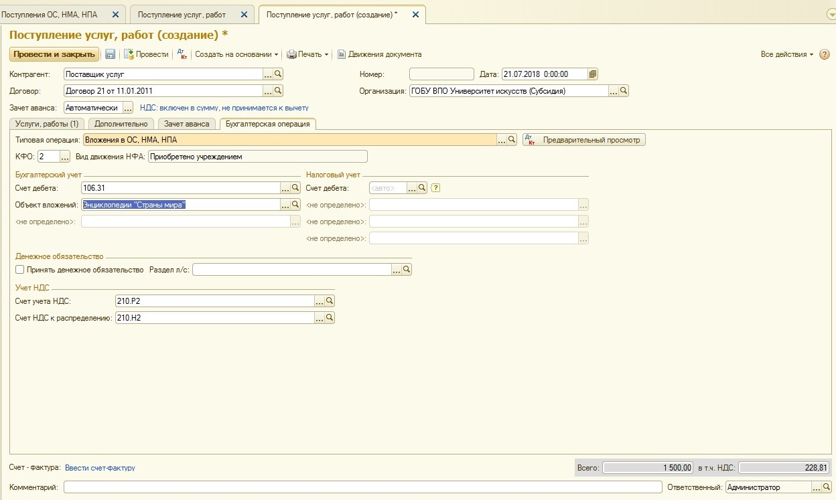Image resolution: width=836 pixels, height=500 pixels.
Task: Click Предварительный просмотр button
Action: [x=584, y=140]
